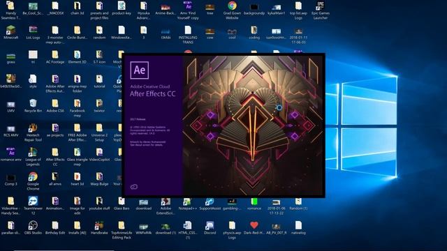447x251 pixels.
Task: Open the product-key file
Action: coord(122,8)
